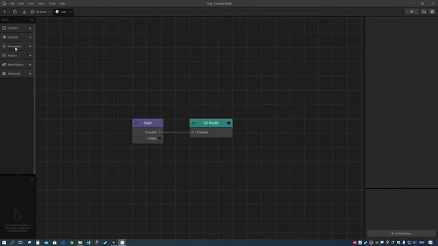The width and height of the screenshot is (438, 246).
Task: Click the Collide output port
Action: pyautogui.click(x=159, y=138)
